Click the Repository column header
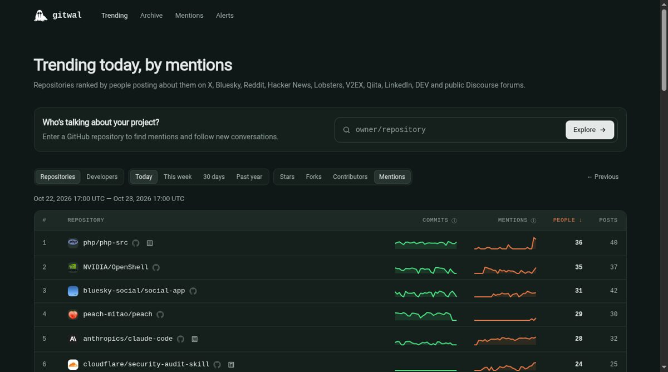 86,220
